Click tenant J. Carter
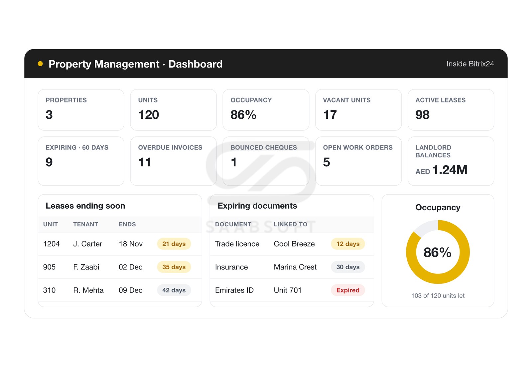The height and width of the screenshot is (367, 532). (x=87, y=244)
